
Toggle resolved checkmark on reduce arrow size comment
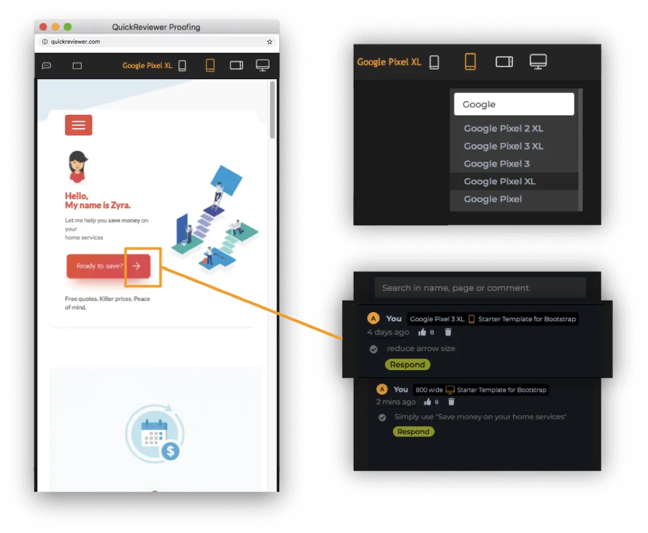click(373, 349)
